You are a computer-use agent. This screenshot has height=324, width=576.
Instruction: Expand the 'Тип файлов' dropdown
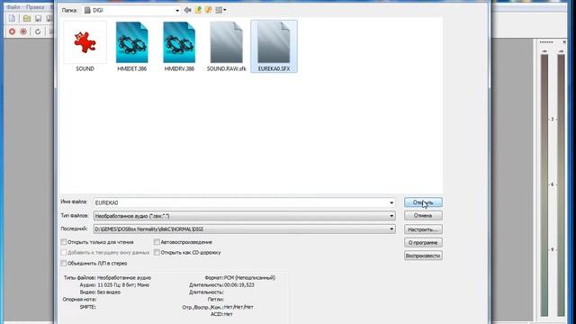click(391, 216)
